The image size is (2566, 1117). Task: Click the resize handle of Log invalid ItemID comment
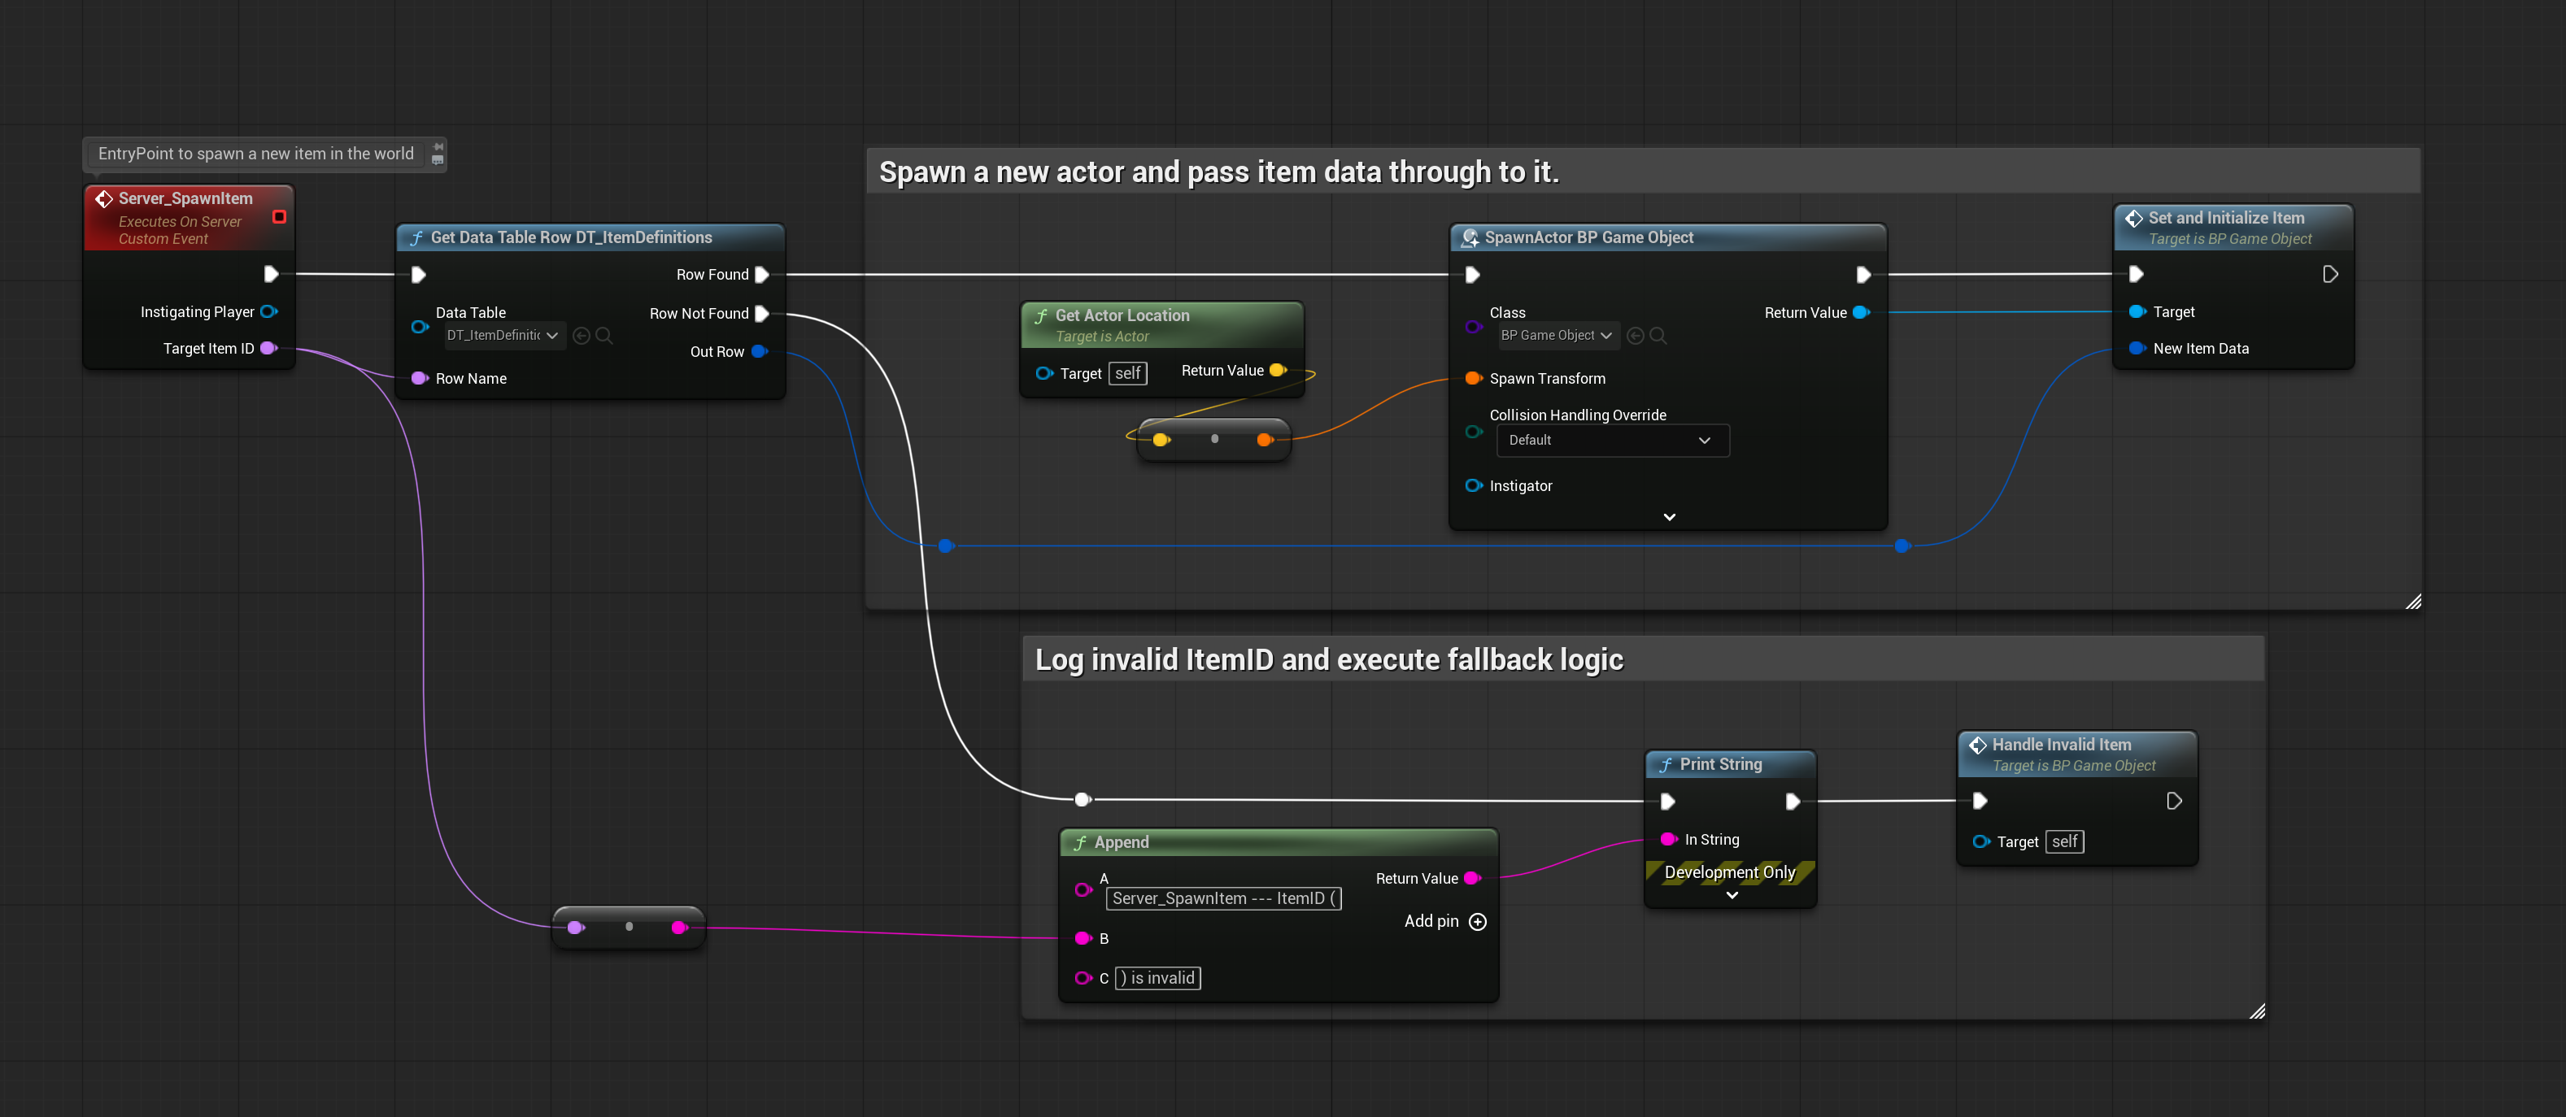(x=2256, y=1011)
